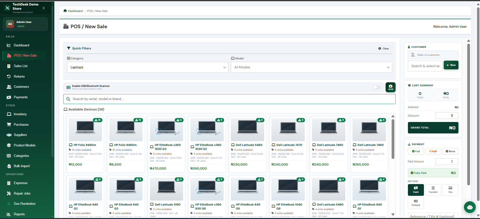Choose Full payment option
This screenshot has height=219, width=480.
click(416, 151)
